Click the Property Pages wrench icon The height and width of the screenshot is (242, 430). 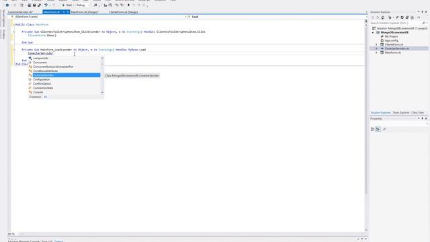(384, 129)
